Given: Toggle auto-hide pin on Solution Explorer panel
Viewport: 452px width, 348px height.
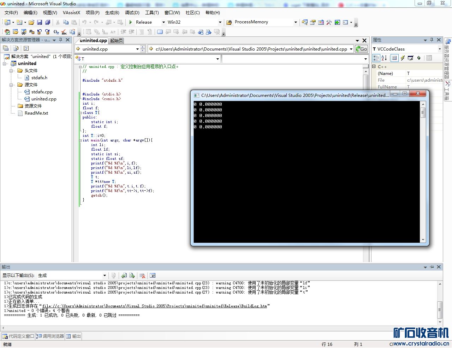Looking at the screenshot, I should [61, 40].
